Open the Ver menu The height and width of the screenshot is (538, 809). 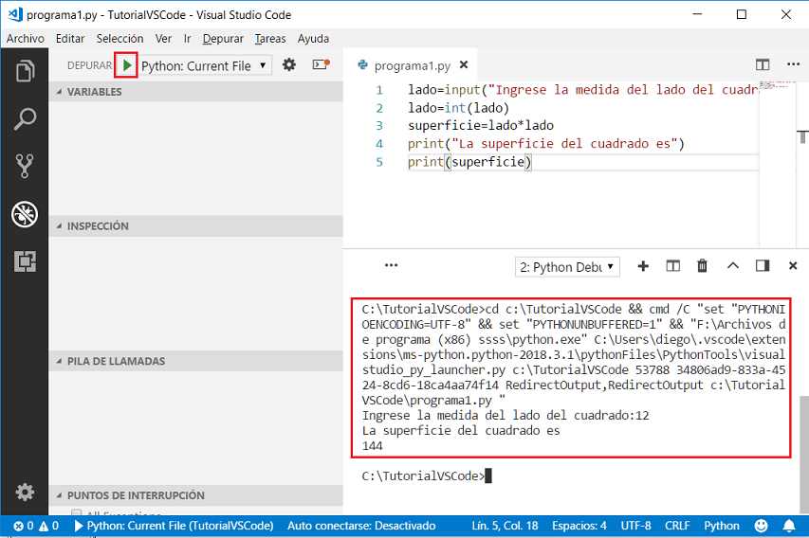[163, 39]
